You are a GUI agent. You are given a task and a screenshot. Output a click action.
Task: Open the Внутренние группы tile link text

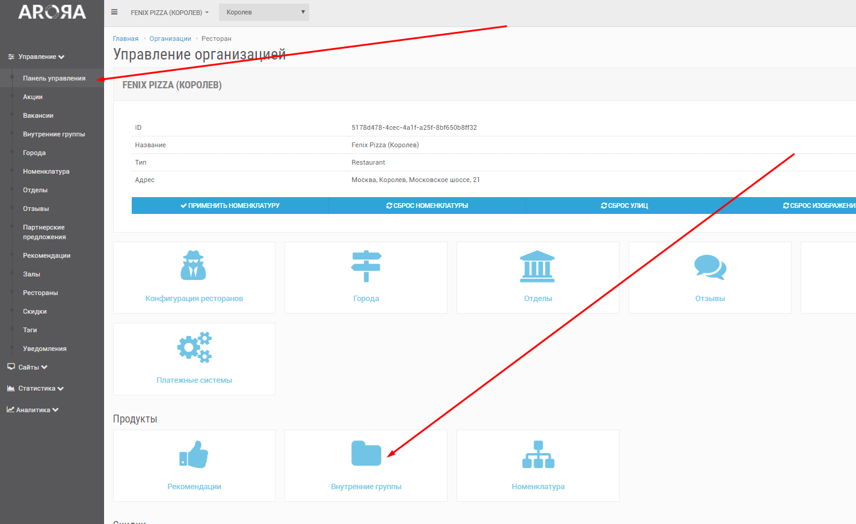[x=366, y=487]
